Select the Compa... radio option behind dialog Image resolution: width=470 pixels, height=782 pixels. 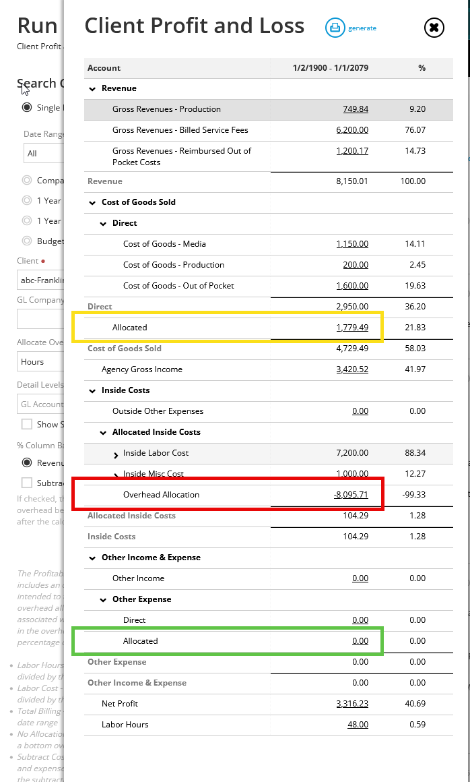pyautogui.click(x=27, y=180)
